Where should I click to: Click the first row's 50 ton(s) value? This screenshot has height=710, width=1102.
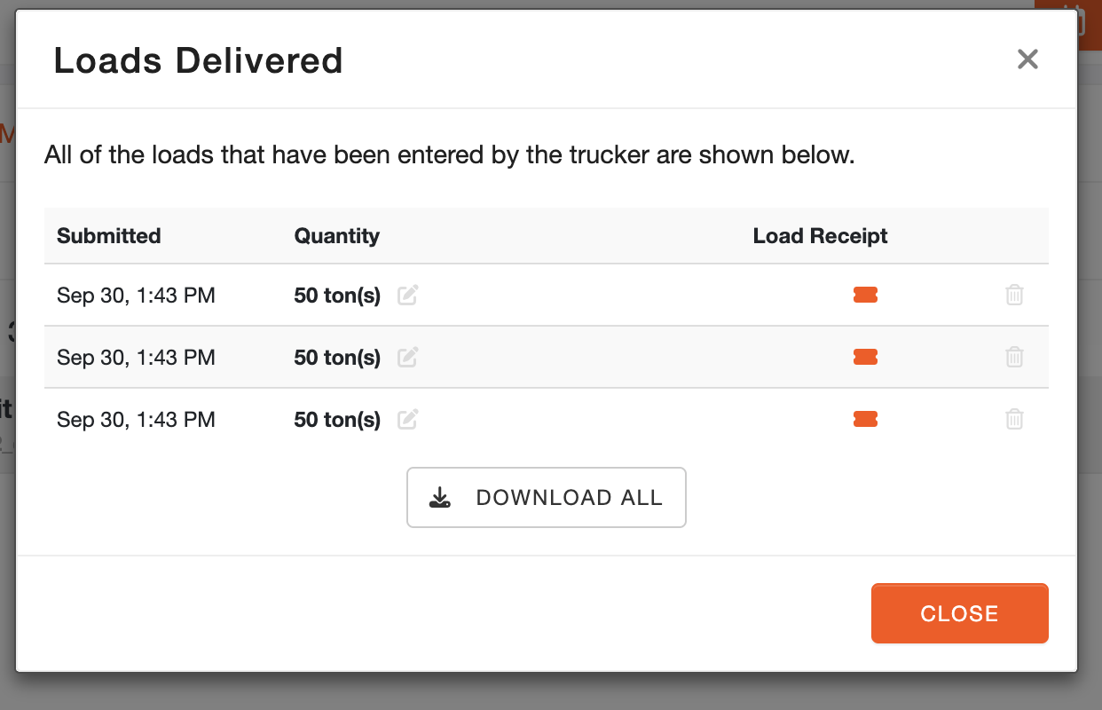pyautogui.click(x=337, y=296)
